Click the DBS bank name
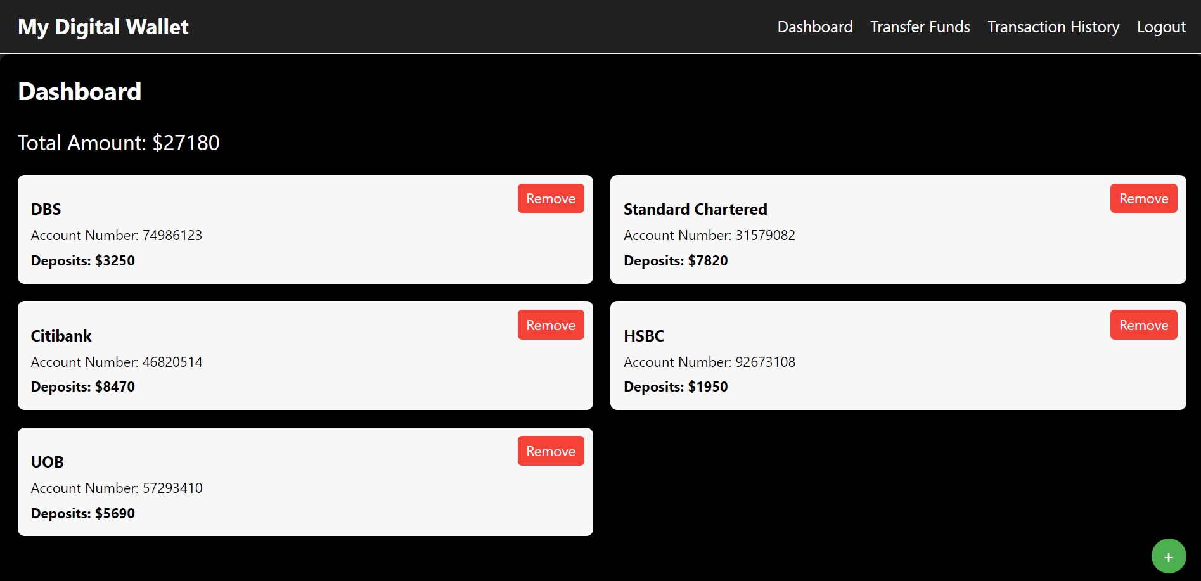Screen dimensions: 1201x581 (46, 209)
